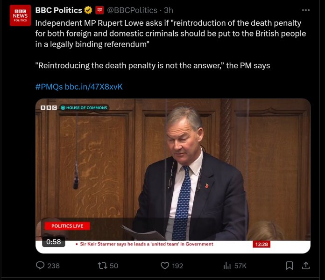Open the bbc.in/47X8xvK link
The height and width of the screenshot is (280, 325).
(93, 87)
